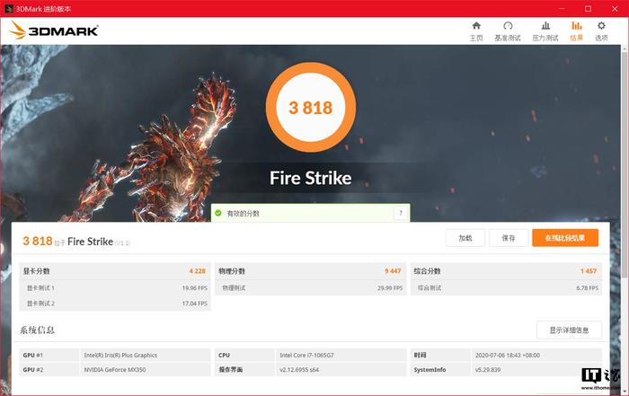
Task: Click graphics test 2 value 17.04 FPS
Action: point(195,304)
